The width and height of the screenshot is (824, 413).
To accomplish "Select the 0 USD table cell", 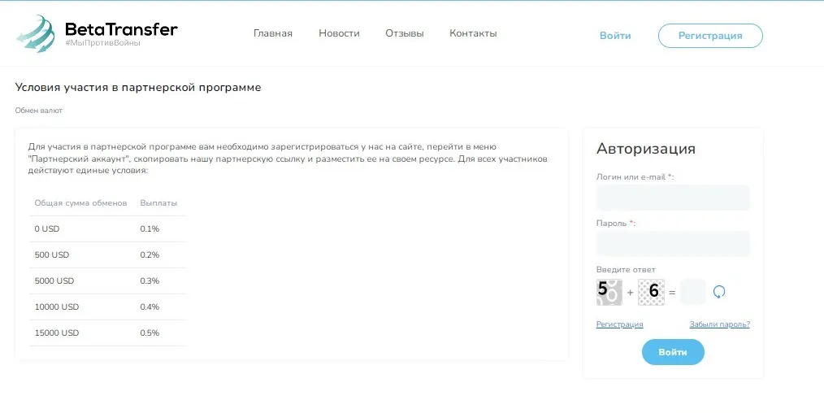I will [x=47, y=228].
